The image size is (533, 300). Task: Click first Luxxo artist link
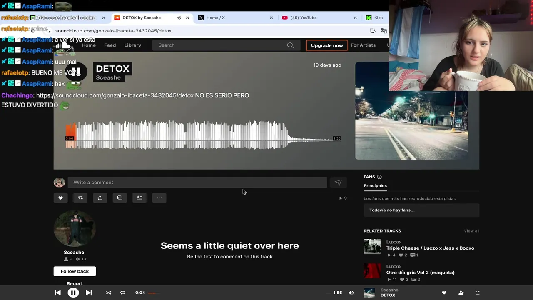click(393, 242)
